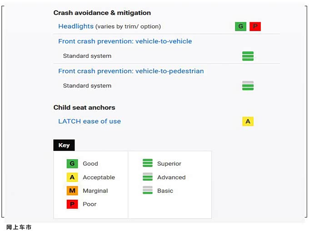Click the vehicle-to-vehicle Standard system text
The image size is (309, 231).
(87, 56)
